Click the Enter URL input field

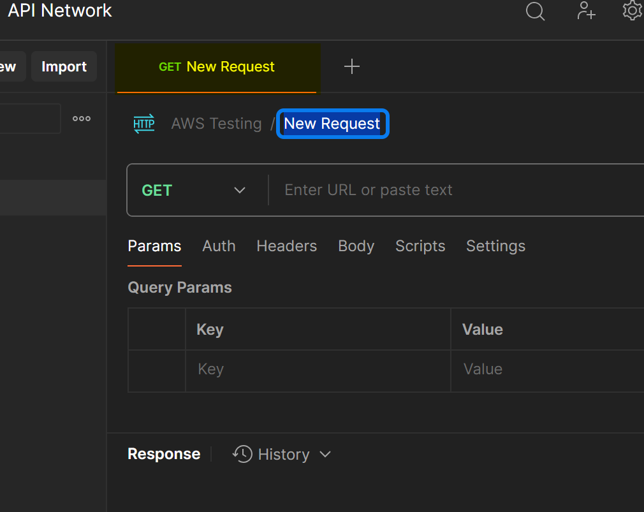(x=446, y=190)
